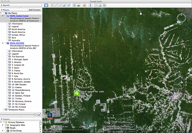This screenshot has width=192, height=133.
Task: Click the switch between Earth and Sky icon
Action: [84, 5]
